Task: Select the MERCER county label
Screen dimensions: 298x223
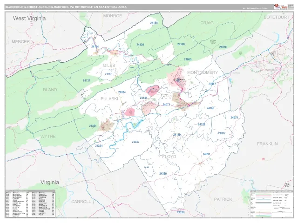Action: click(x=20, y=42)
